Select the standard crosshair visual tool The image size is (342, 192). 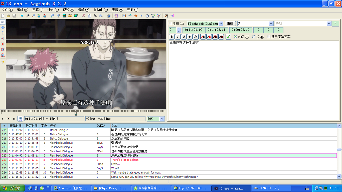3,22
